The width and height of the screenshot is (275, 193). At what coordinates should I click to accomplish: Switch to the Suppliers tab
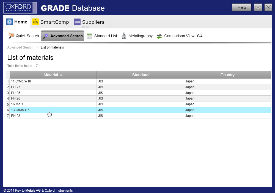pyautogui.click(x=89, y=22)
